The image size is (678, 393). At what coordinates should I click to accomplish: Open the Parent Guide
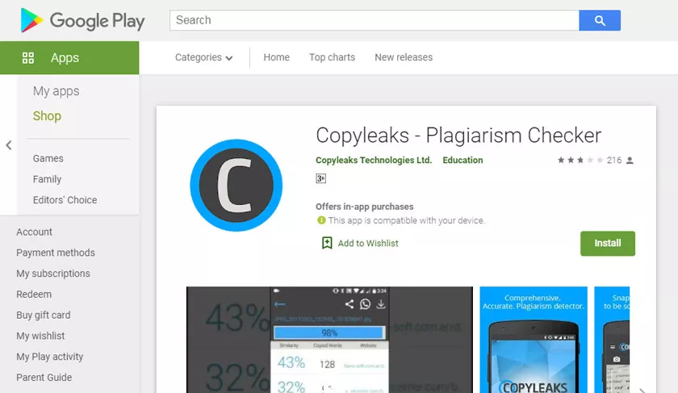(44, 377)
